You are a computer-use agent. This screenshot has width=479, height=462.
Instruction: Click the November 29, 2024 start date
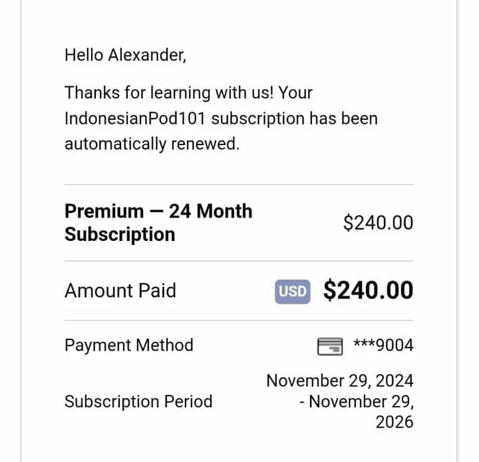coord(339,381)
